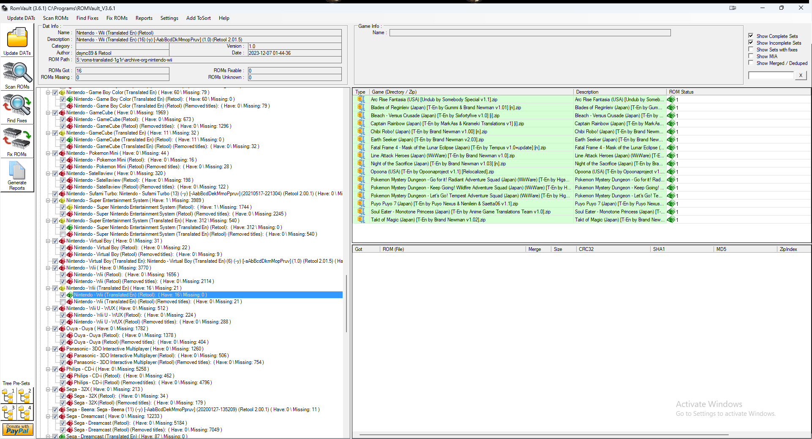Select Tree Pre-Set 3 icon
This screenshot has height=439, width=812.
click(8, 413)
